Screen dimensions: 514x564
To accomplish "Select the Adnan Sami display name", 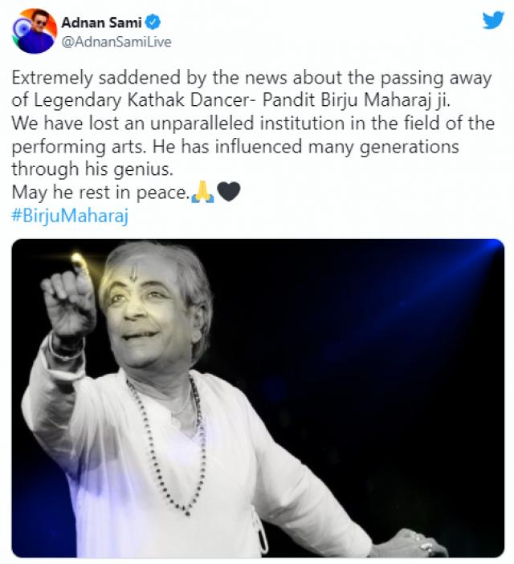I will [101, 22].
